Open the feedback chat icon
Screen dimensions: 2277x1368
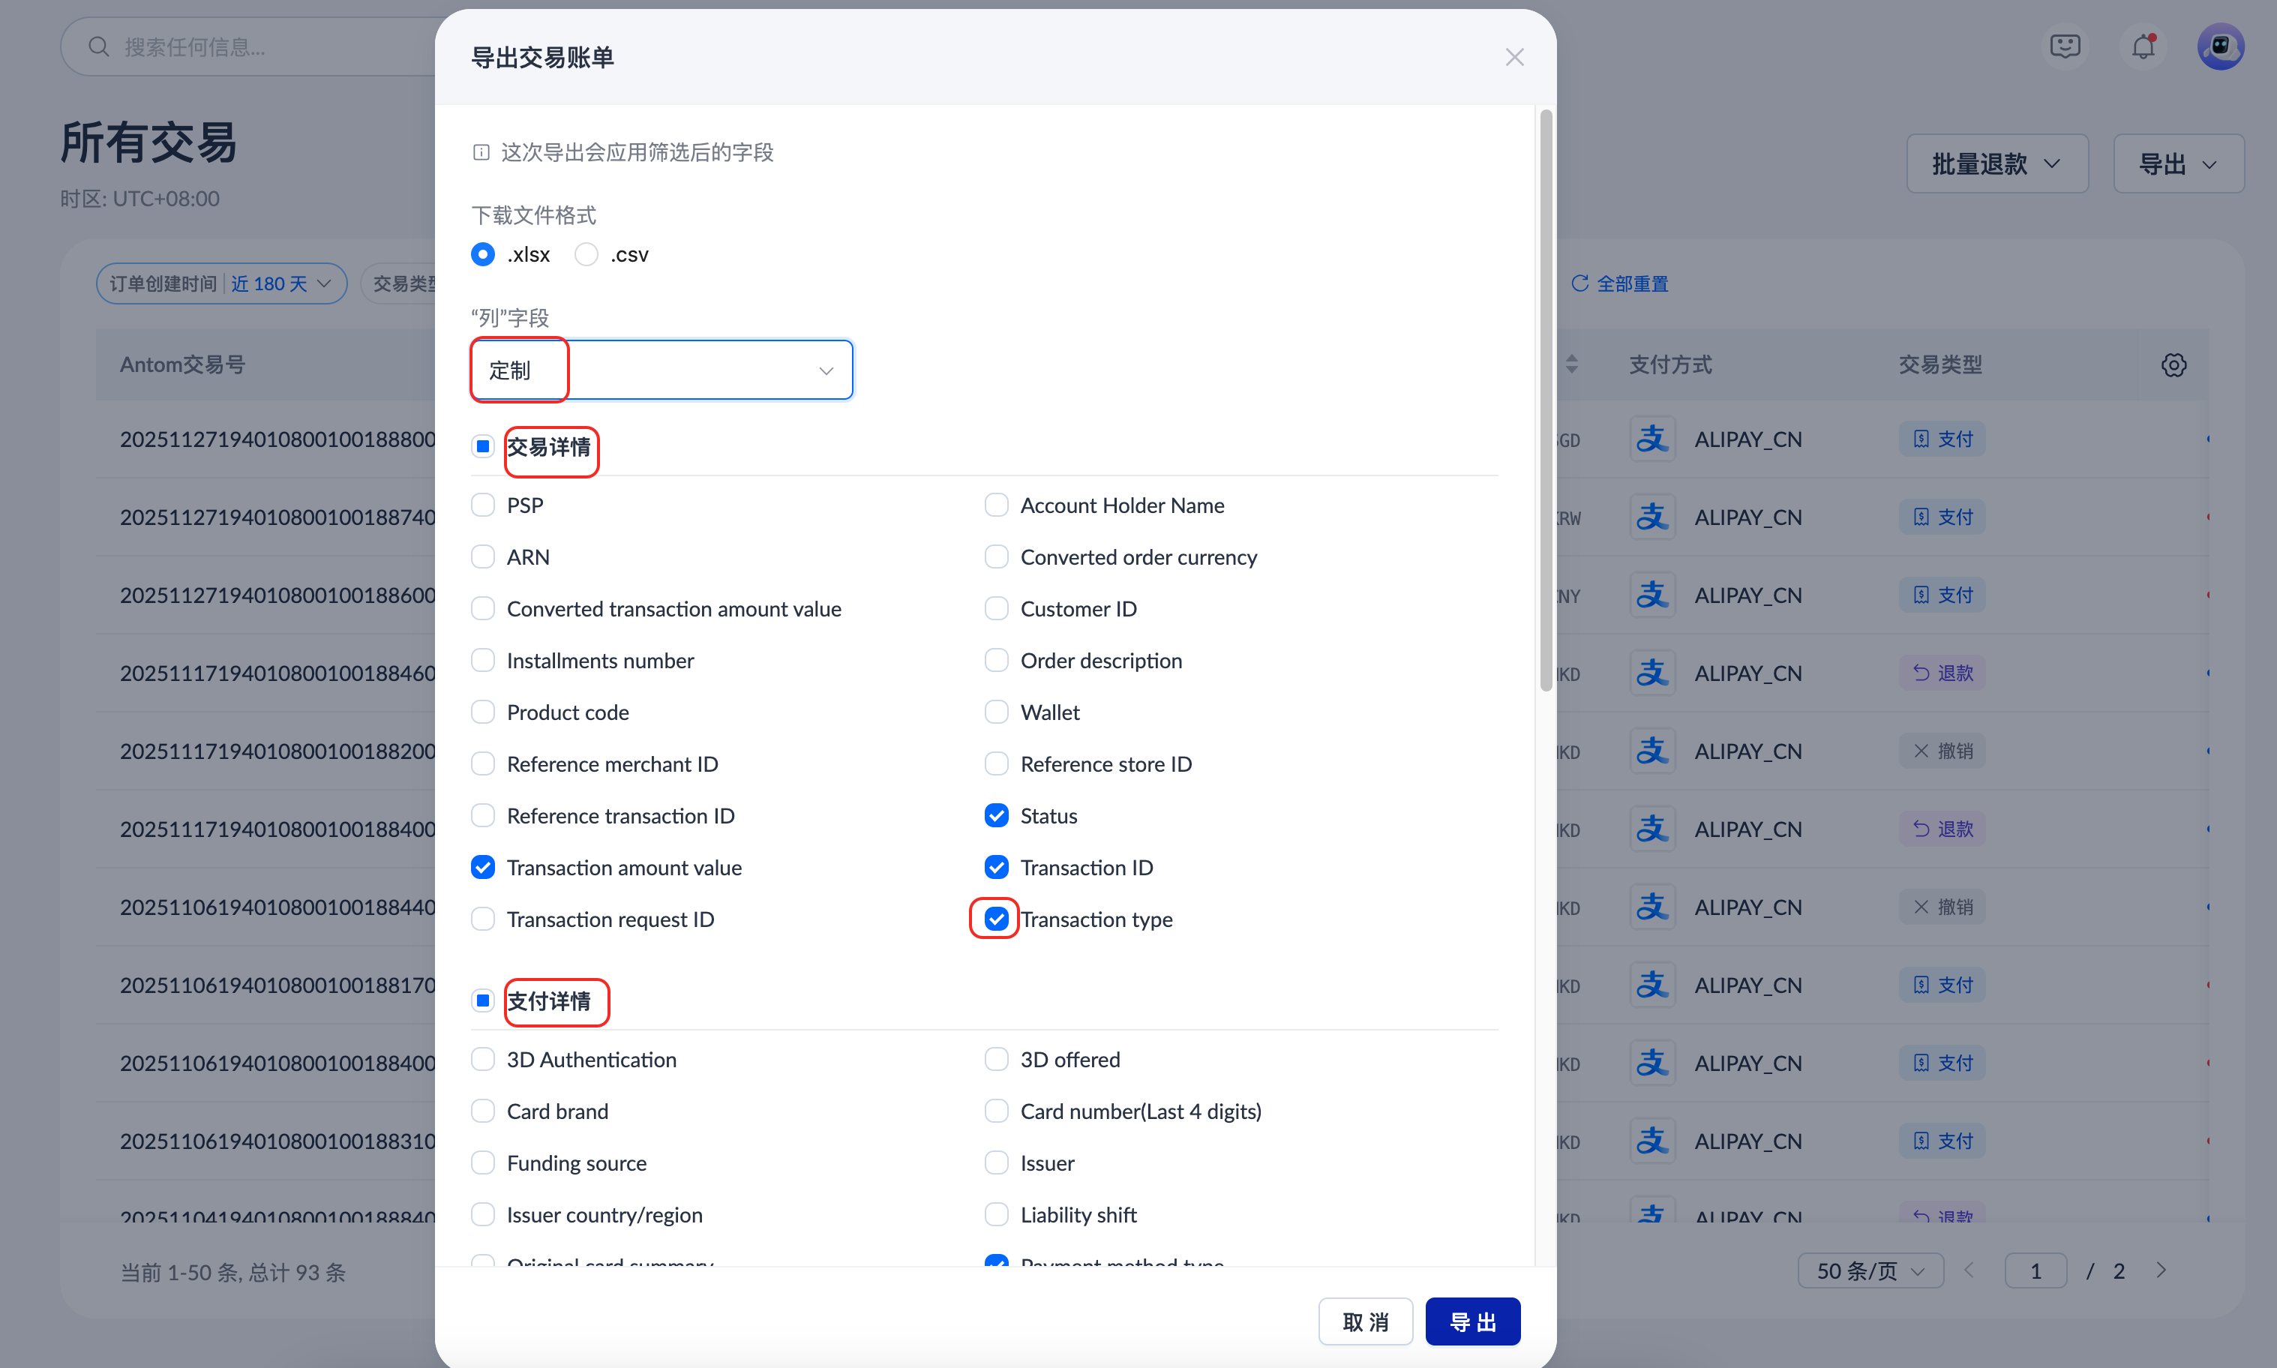2065,46
